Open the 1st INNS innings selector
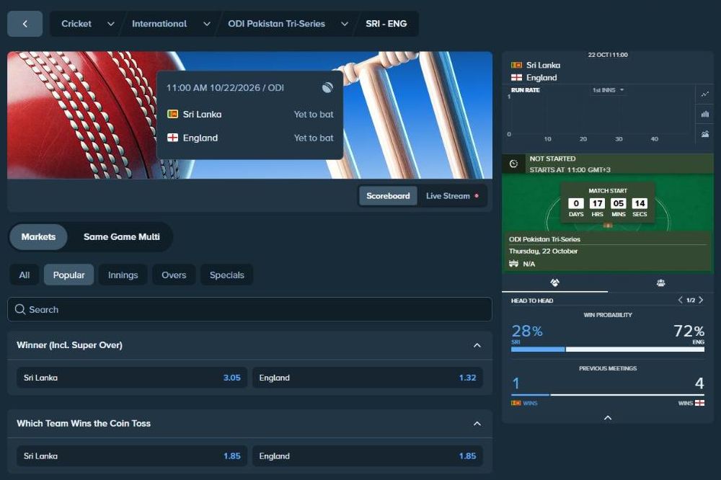The image size is (721, 480). coord(608,90)
